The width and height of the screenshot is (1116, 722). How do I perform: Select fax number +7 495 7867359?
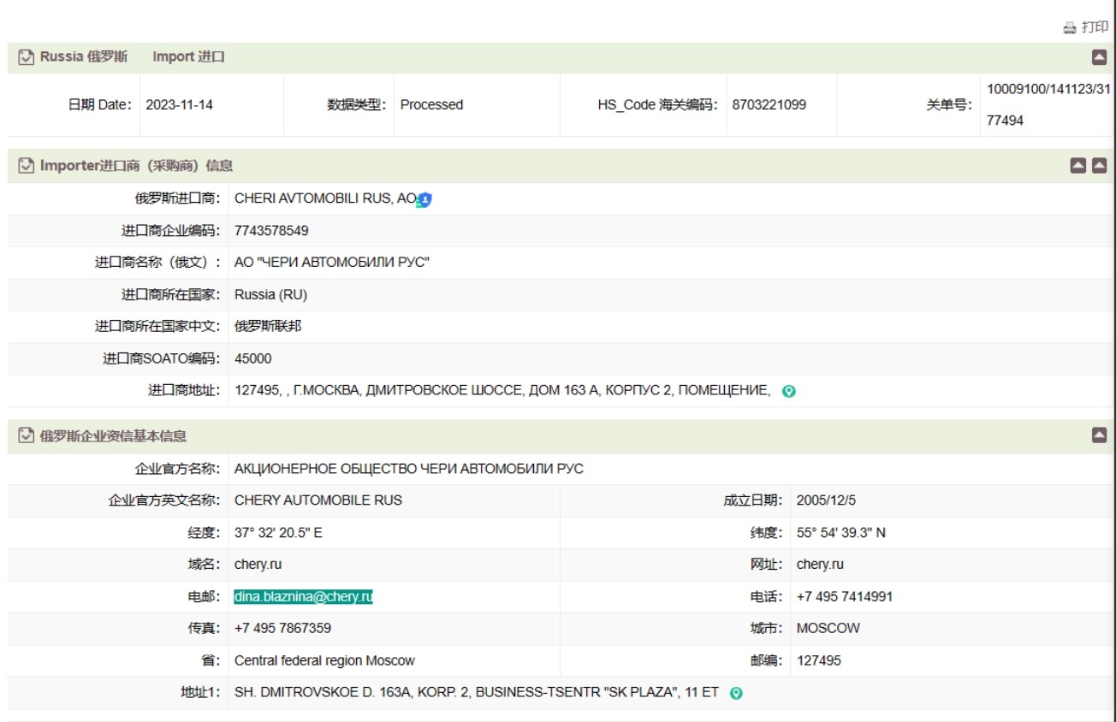point(282,629)
